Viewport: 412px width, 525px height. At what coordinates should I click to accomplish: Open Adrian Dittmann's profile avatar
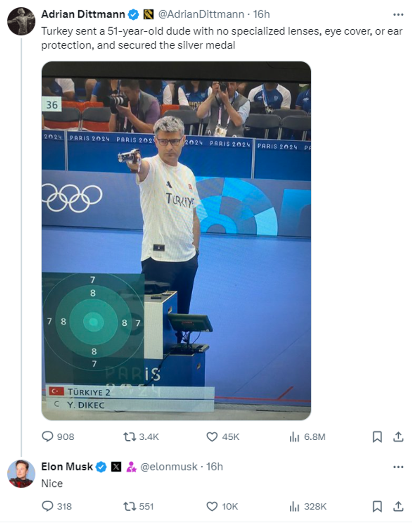point(22,22)
